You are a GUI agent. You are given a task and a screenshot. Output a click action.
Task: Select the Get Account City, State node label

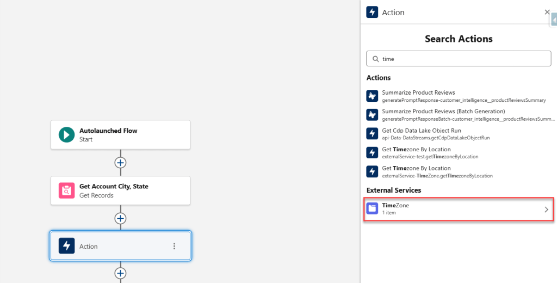coord(114,186)
